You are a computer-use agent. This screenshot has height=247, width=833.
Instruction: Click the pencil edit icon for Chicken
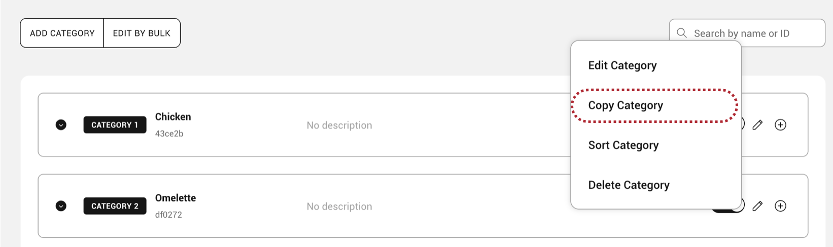(x=757, y=125)
